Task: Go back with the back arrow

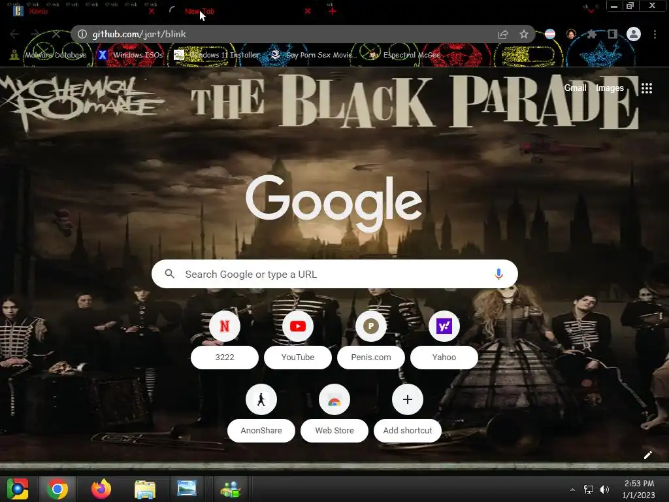Action: coord(14,34)
